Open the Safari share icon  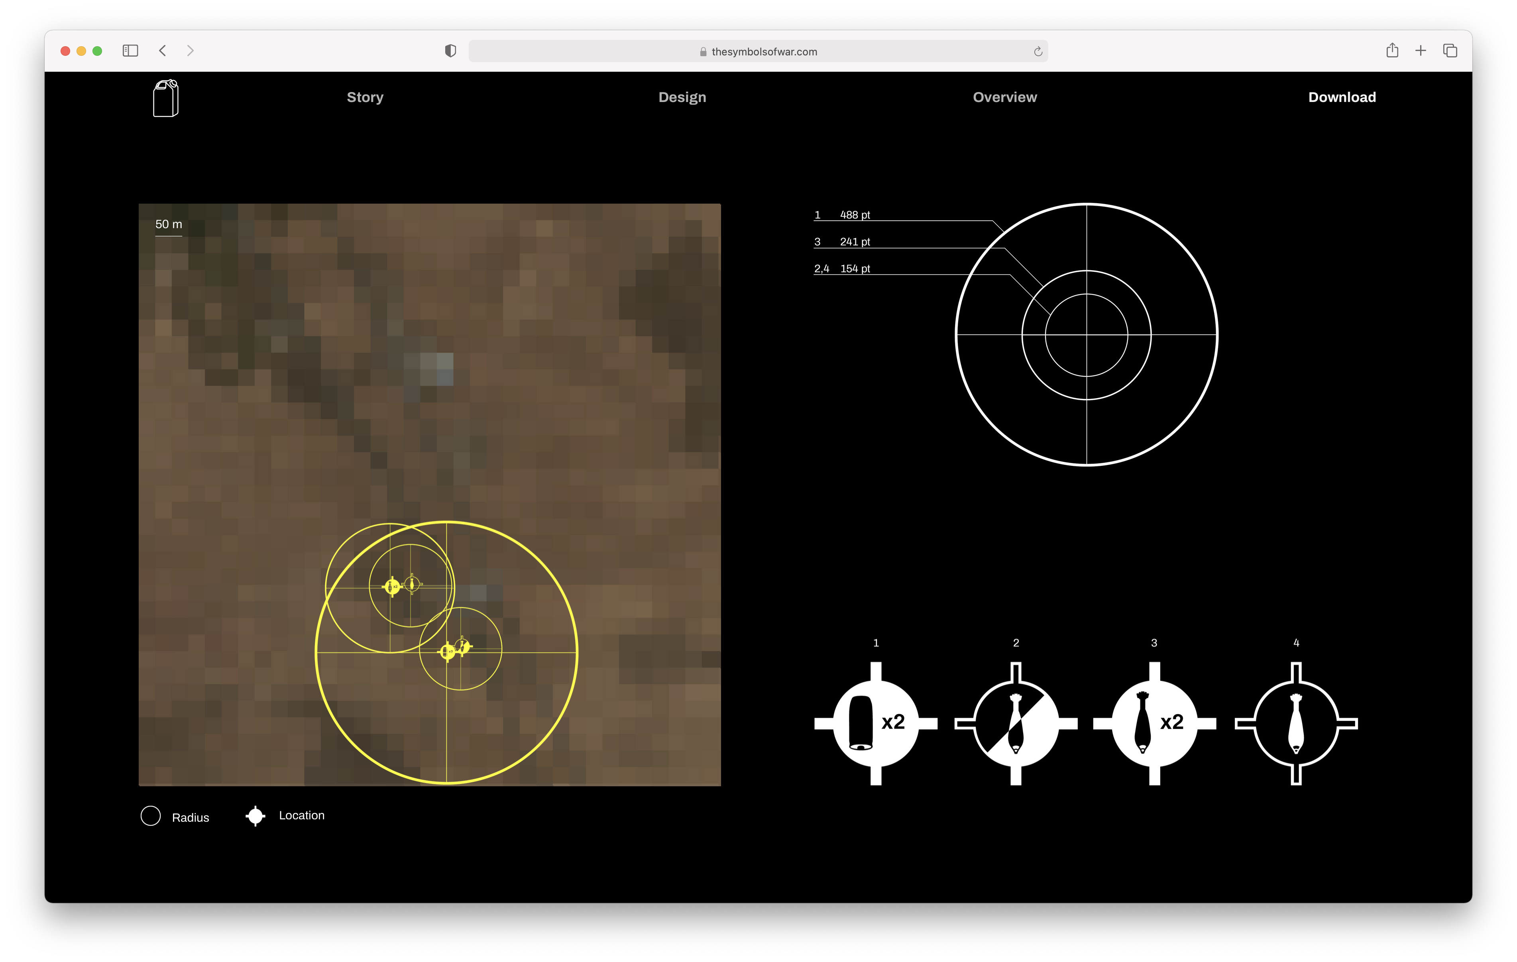[x=1392, y=50]
